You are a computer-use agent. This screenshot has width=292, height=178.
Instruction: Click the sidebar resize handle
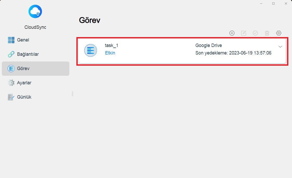(x=72, y=94)
